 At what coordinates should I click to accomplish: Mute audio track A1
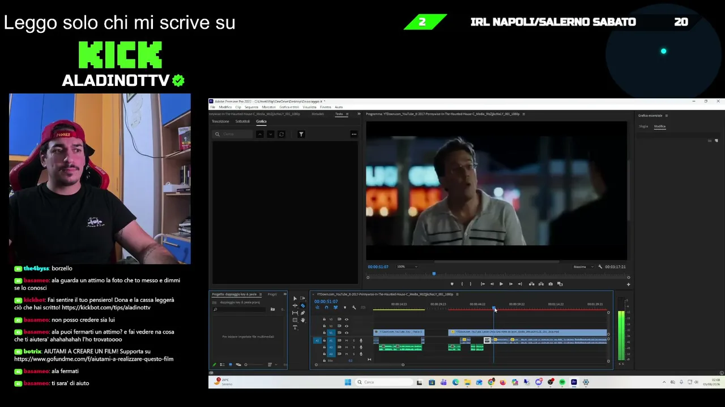click(x=347, y=340)
